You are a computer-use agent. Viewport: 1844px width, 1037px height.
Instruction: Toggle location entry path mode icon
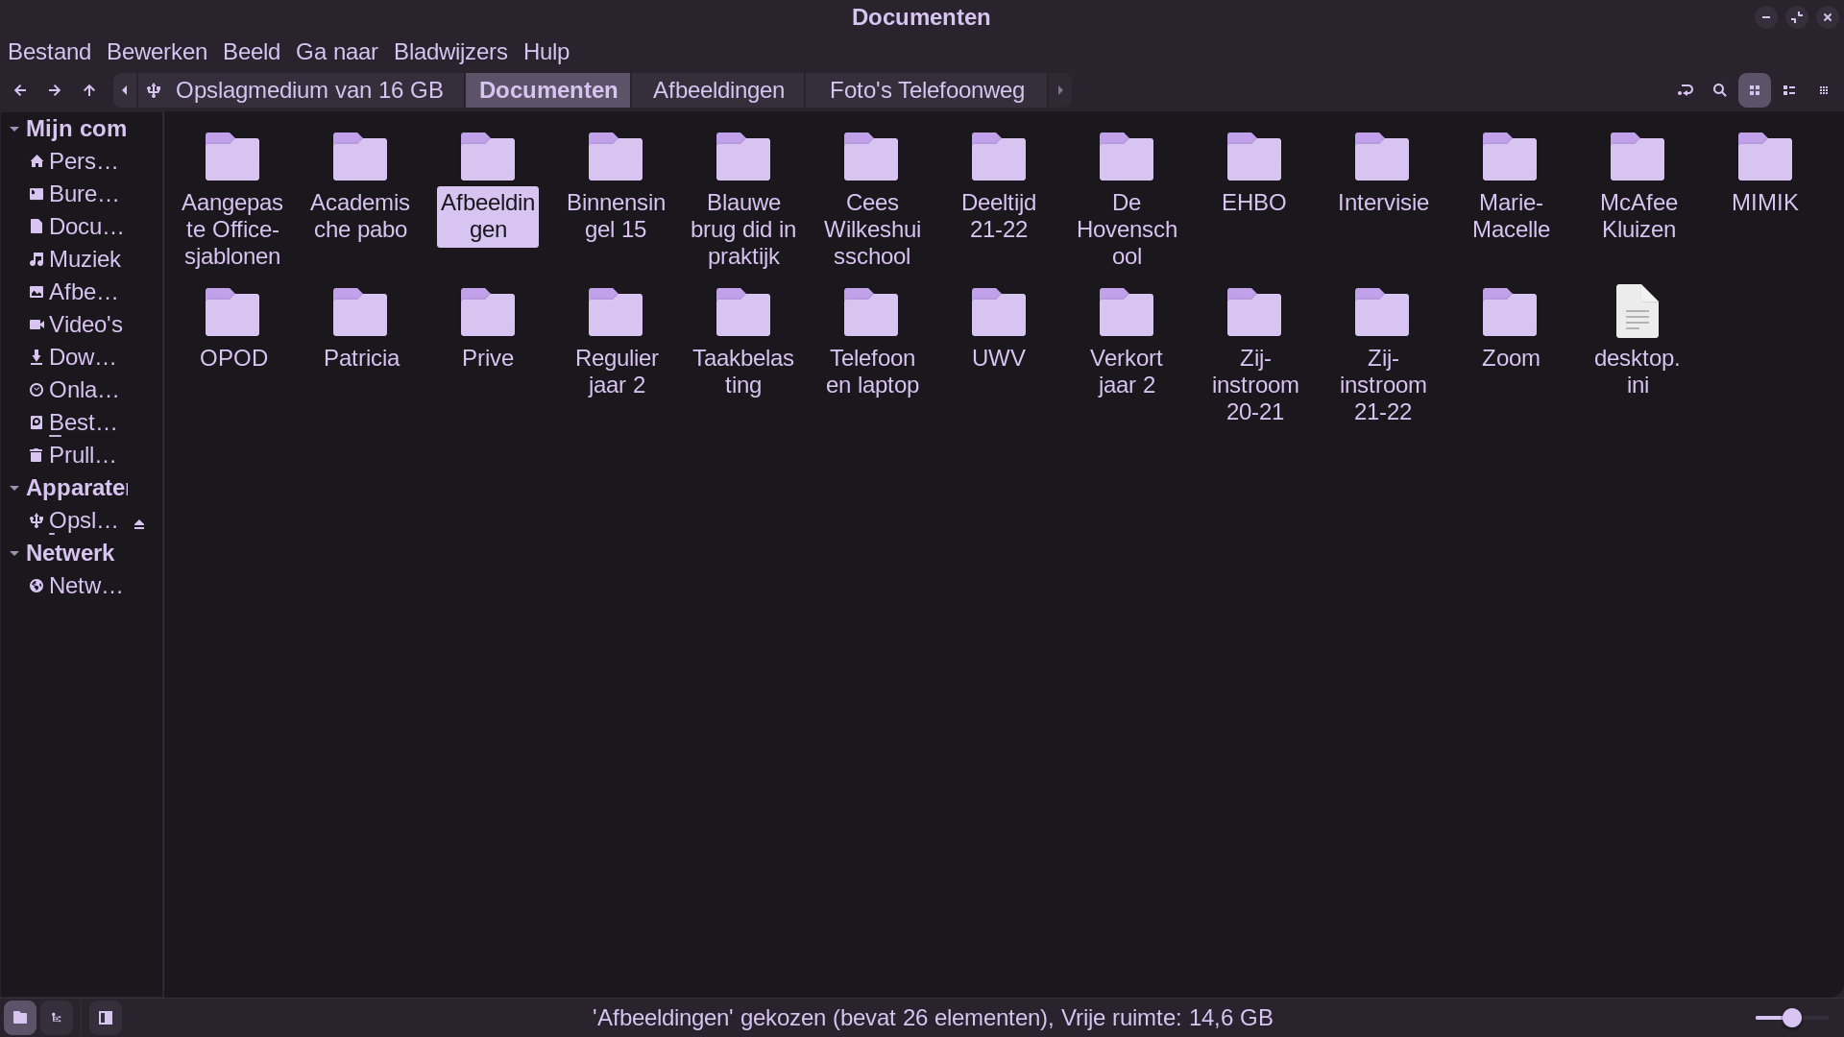click(x=1685, y=90)
